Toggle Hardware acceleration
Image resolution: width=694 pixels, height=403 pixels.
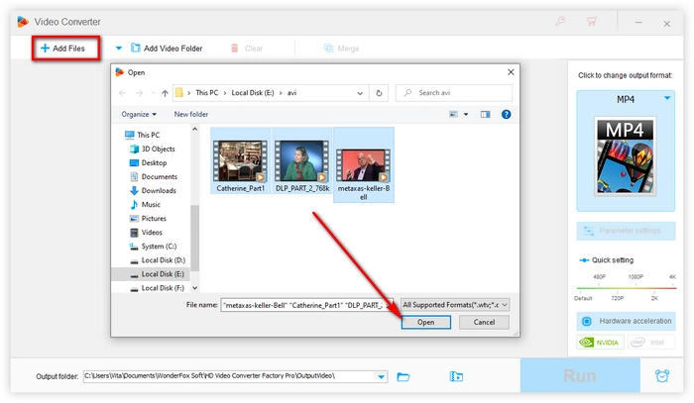[627, 321]
